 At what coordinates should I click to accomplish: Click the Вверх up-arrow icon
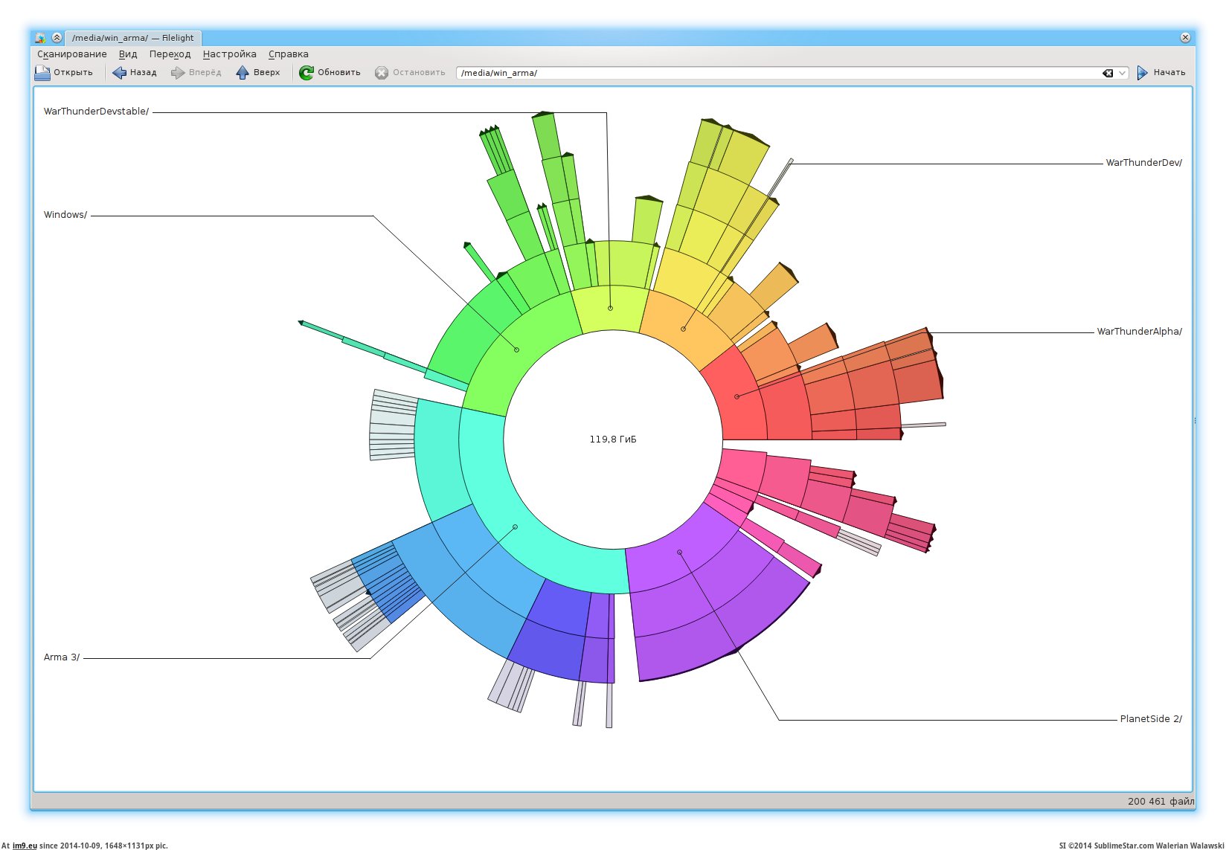click(243, 73)
